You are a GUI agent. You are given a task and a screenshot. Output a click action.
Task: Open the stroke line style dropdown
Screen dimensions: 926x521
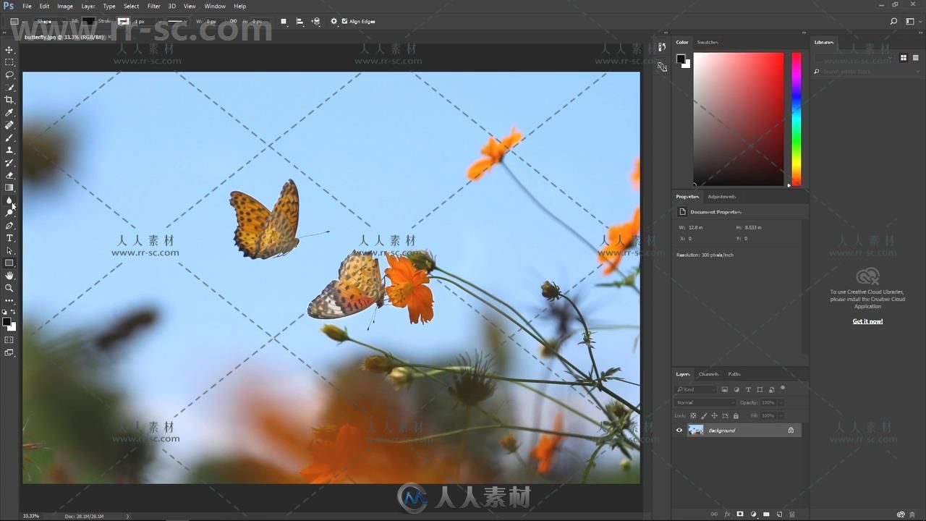tap(177, 21)
